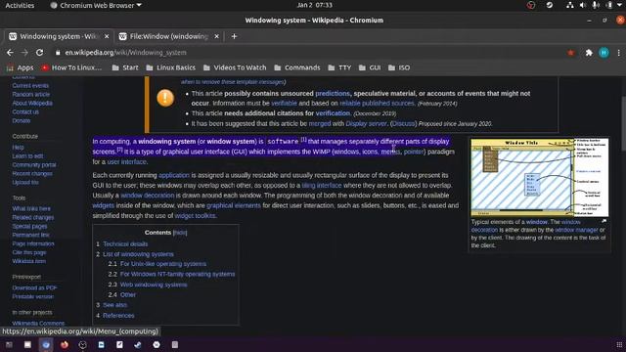Open Chromium three-dot menu
This screenshot has width=626, height=352.
(x=618, y=52)
